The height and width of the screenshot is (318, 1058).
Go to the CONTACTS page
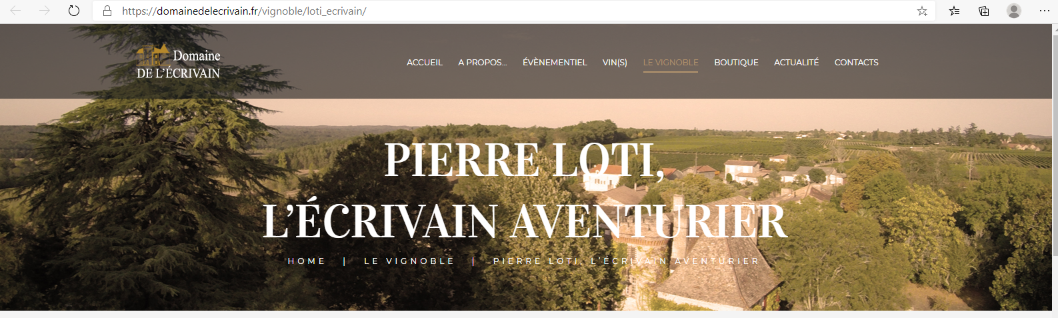click(x=856, y=62)
